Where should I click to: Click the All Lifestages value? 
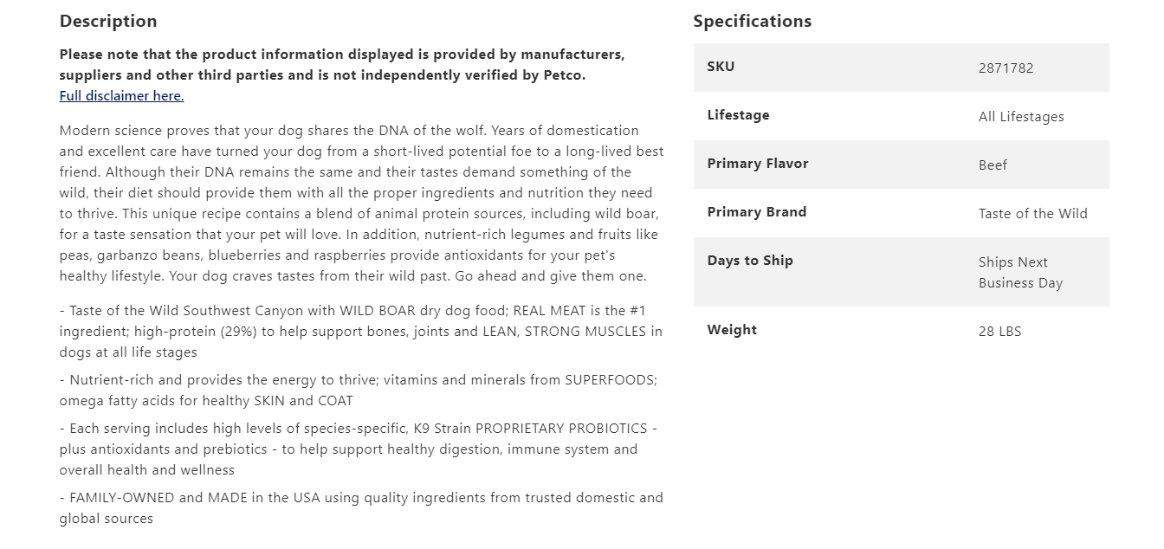[x=1021, y=117]
